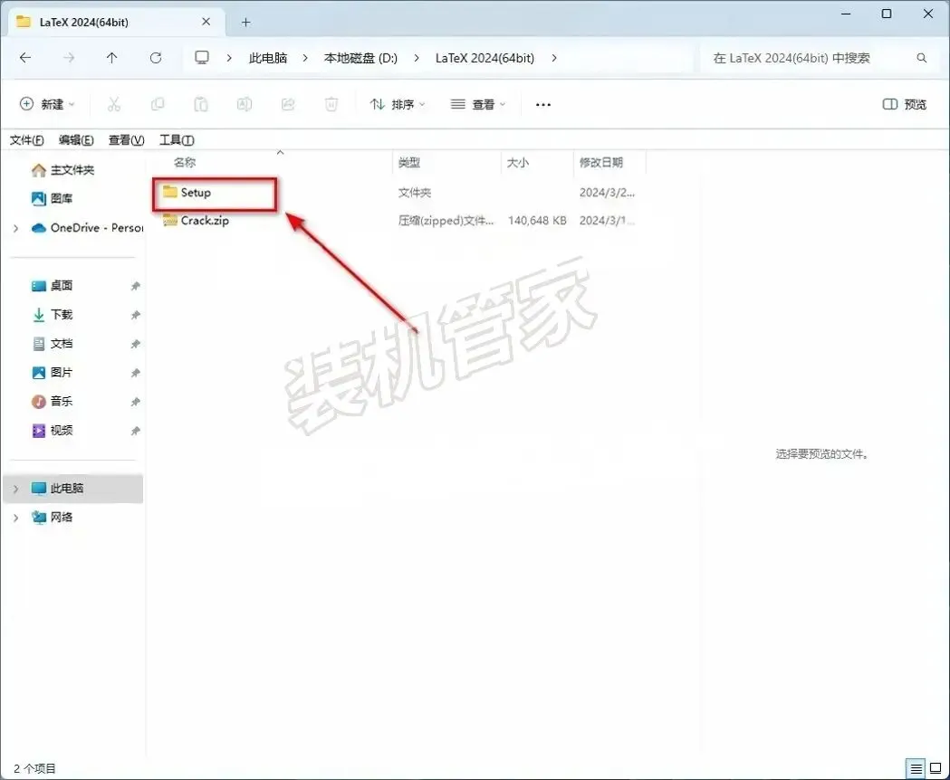Viewport: 950px width, 780px height.
Task: Go up one folder level
Action: (112, 58)
